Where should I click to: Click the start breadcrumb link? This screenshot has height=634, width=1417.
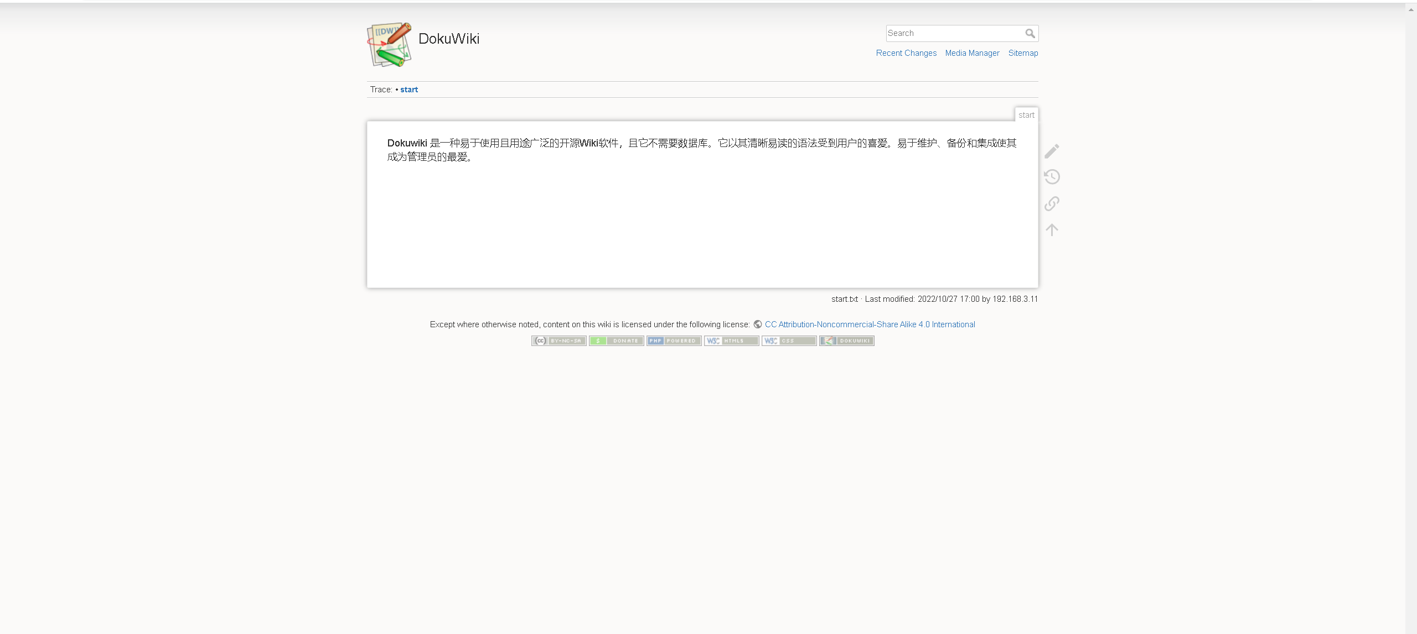point(409,90)
